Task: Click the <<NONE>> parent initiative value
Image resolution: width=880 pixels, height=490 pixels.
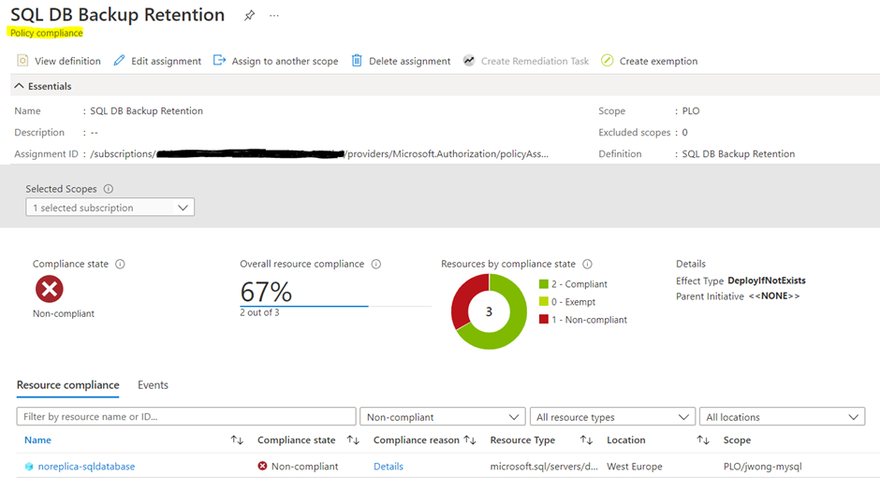Action: tap(774, 296)
